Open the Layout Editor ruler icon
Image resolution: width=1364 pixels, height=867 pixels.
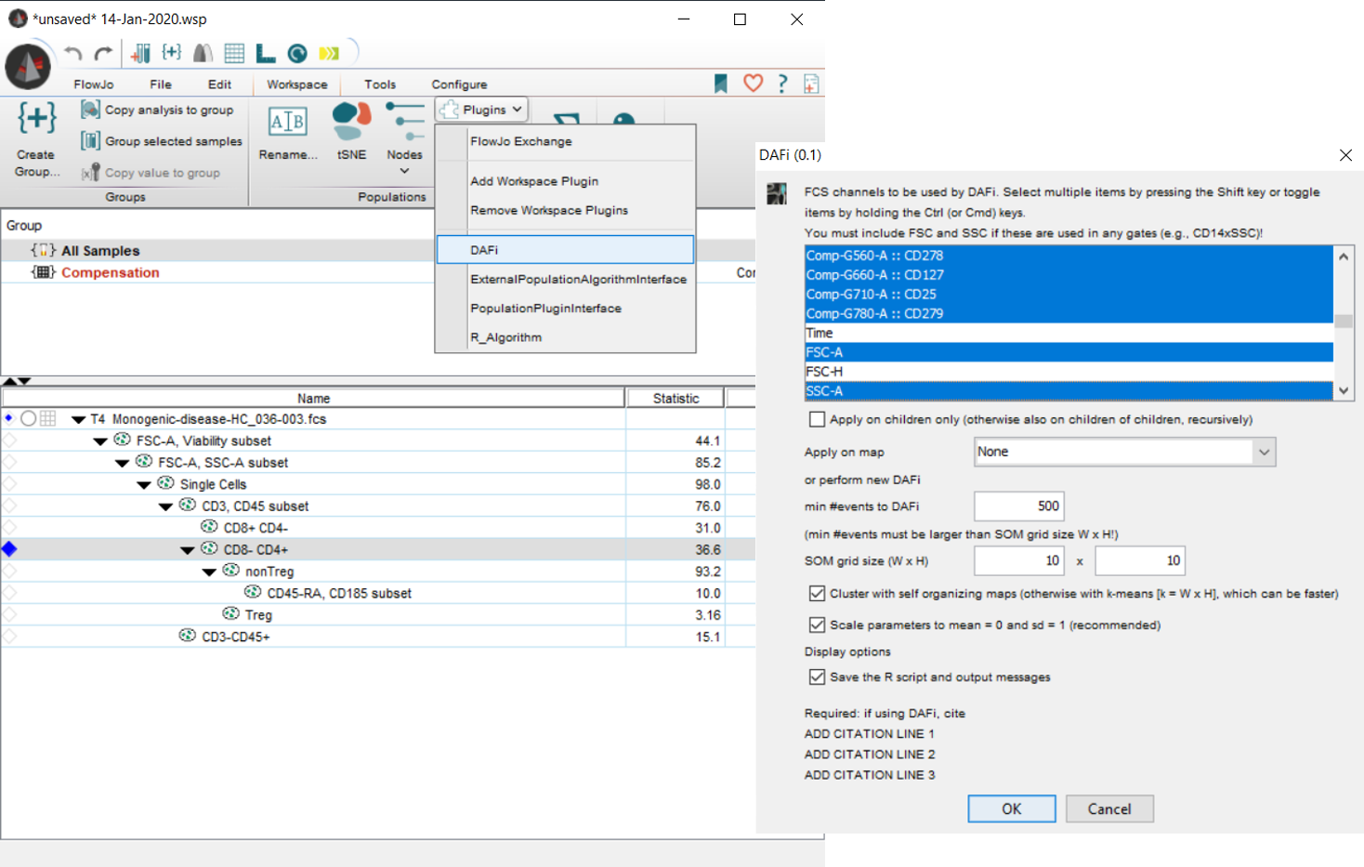click(x=266, y=54)
